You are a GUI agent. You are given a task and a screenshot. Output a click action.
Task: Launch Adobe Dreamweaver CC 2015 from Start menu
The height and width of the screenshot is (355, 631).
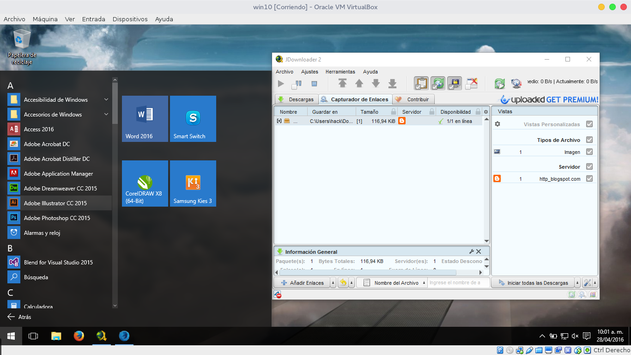click(59, 188)
